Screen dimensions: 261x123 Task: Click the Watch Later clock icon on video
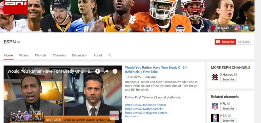[98, 71]
